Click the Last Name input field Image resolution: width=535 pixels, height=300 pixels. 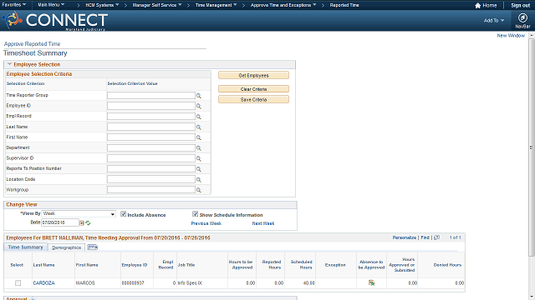(x=151, y=127)
